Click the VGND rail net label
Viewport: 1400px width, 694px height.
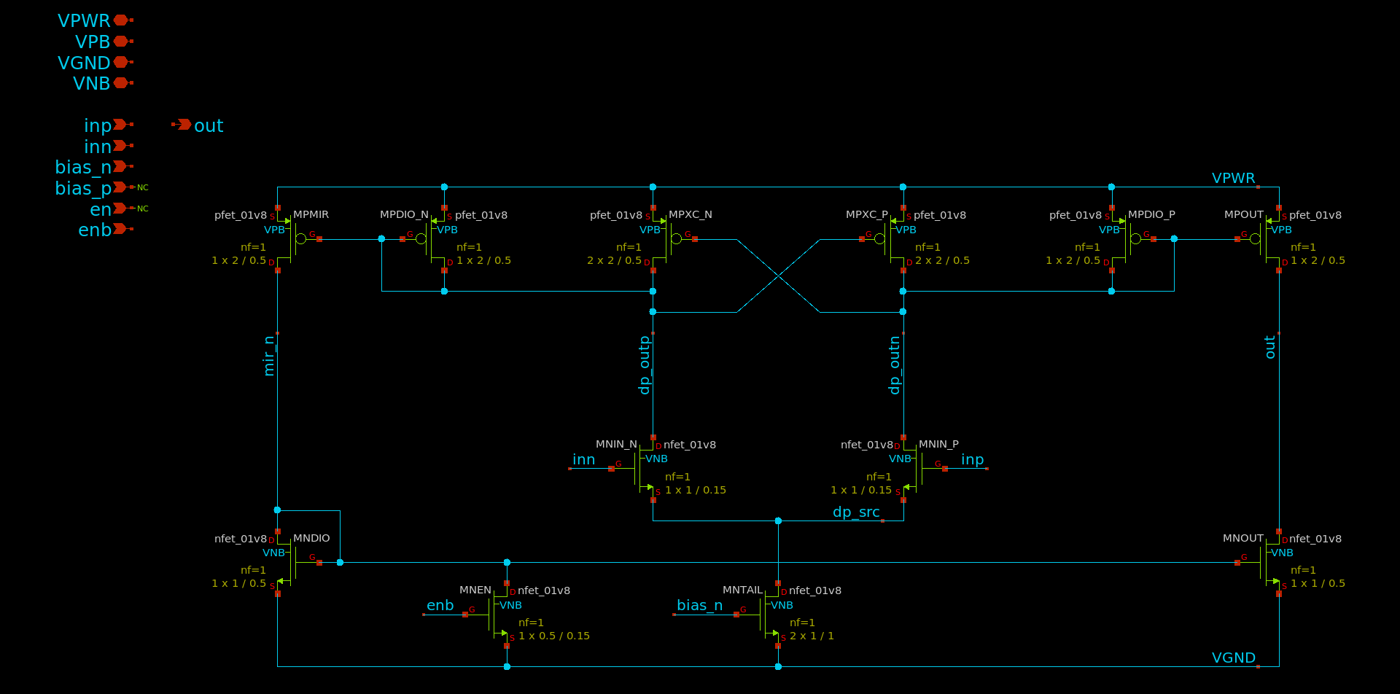click(x=1234, y=658)
